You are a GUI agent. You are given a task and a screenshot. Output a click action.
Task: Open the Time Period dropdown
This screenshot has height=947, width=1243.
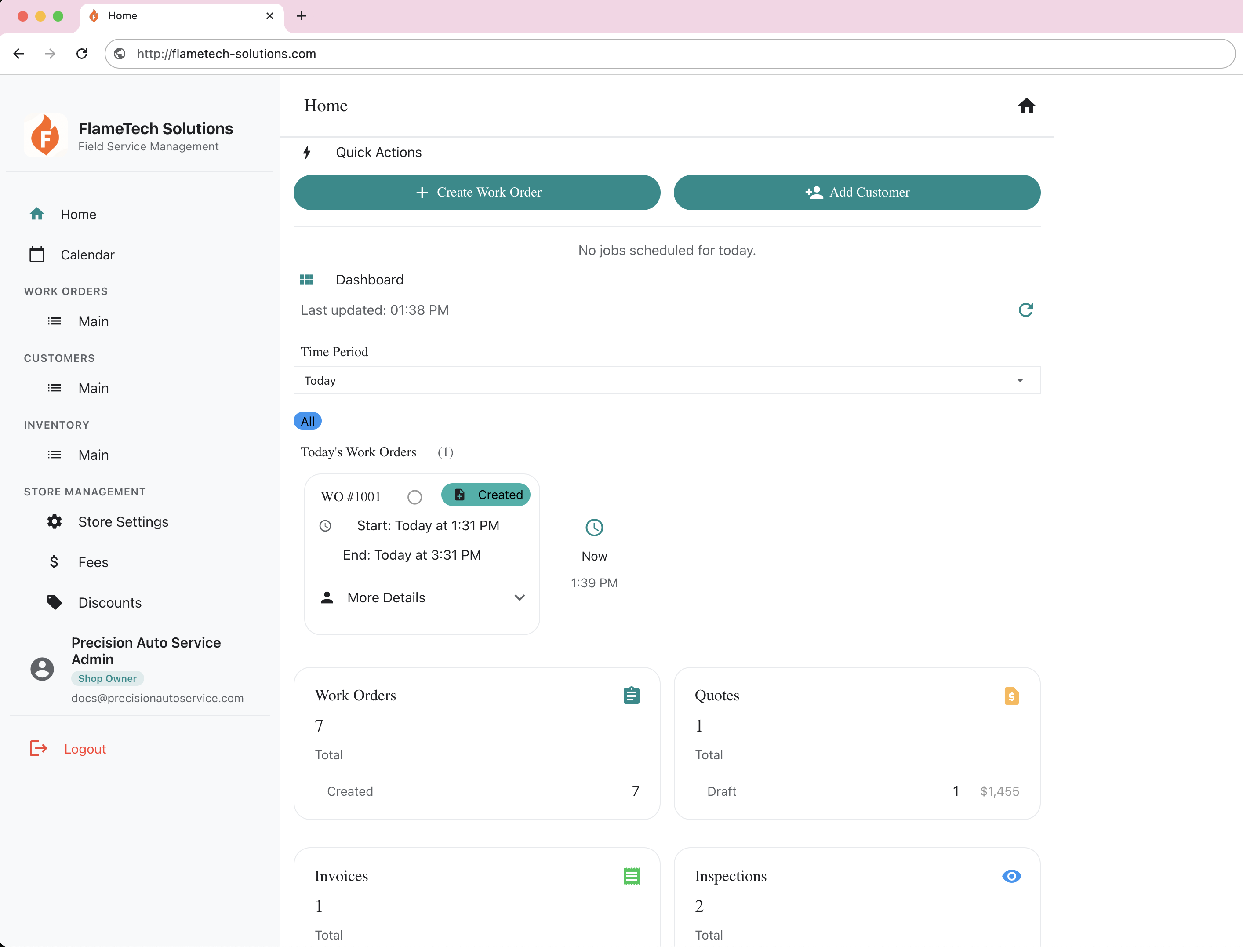point(667,380)
